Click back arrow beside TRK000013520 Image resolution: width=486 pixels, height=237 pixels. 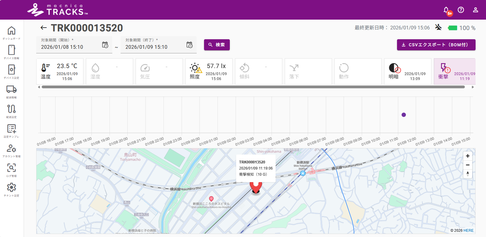tap(44, 28)
